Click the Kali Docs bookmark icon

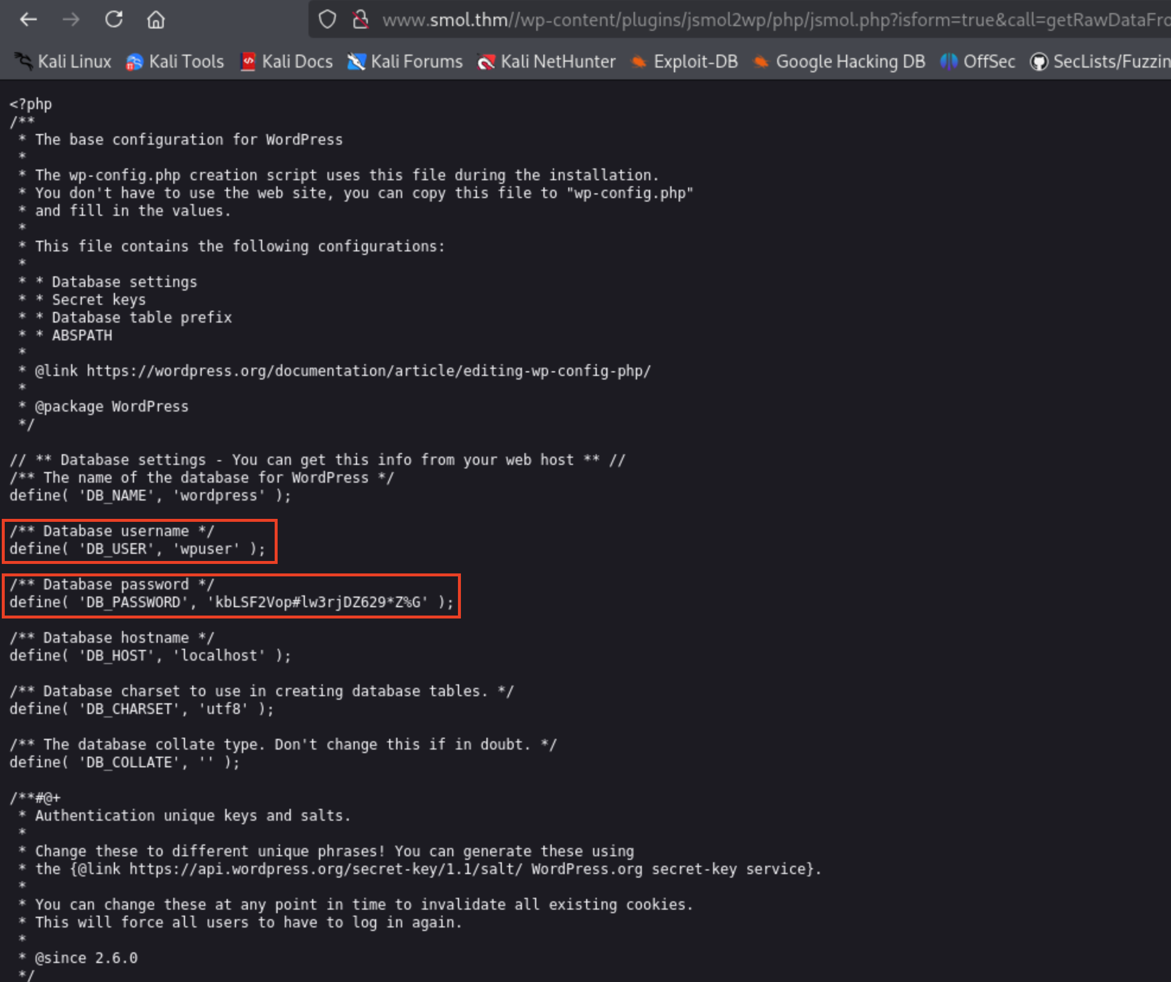click(x=247, y=62)
